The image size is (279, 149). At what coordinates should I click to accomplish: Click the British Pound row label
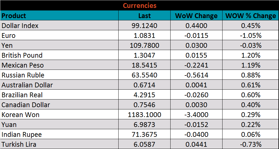point(22,55)
